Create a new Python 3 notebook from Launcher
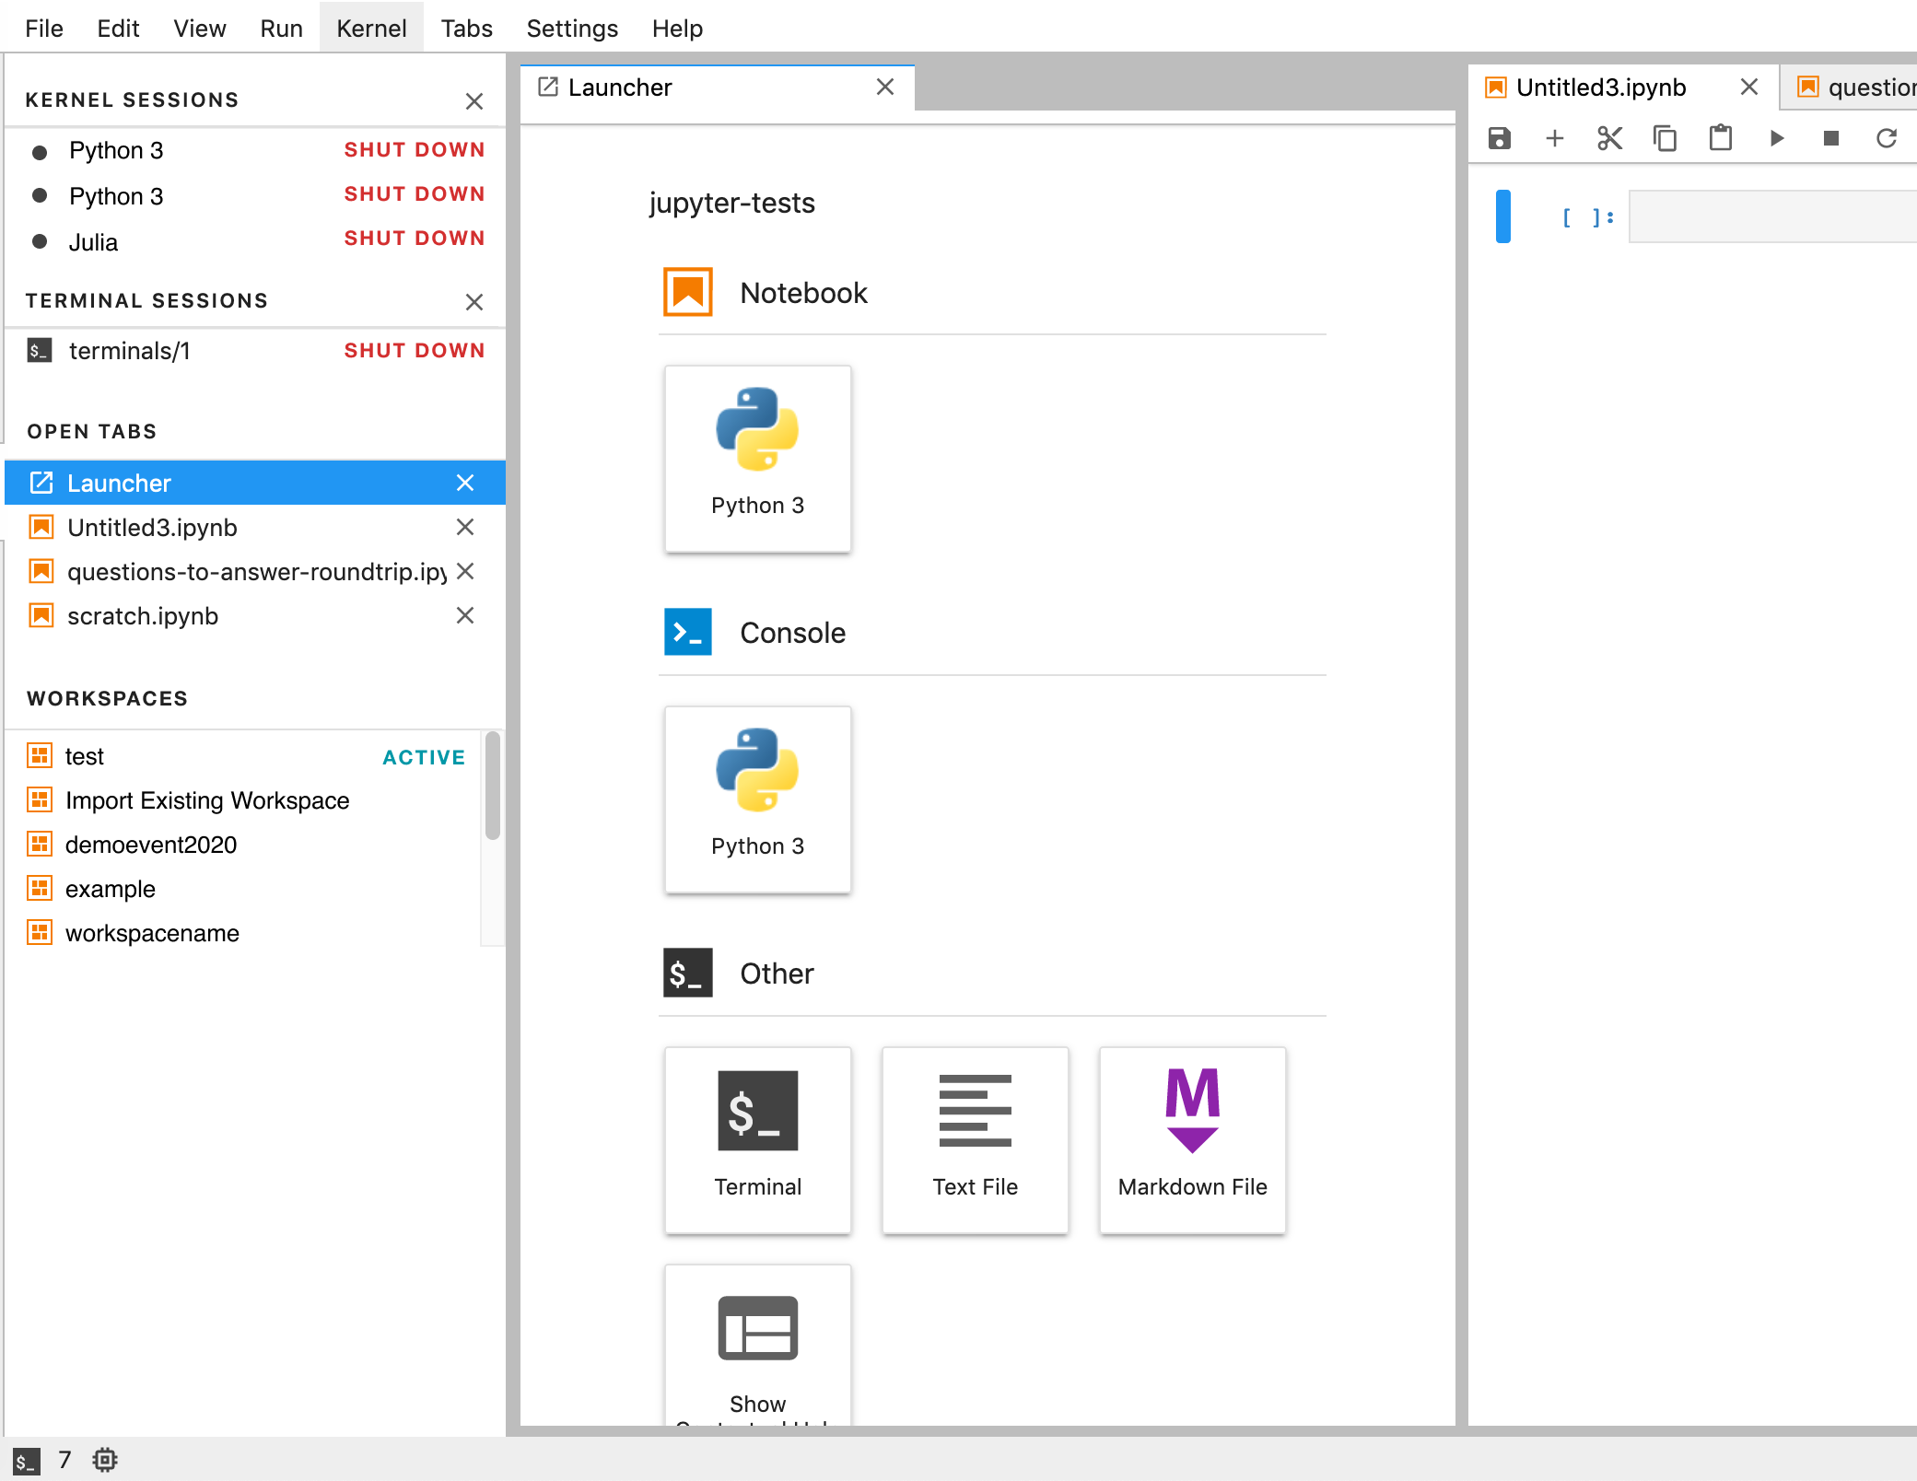 click(757, 458)
